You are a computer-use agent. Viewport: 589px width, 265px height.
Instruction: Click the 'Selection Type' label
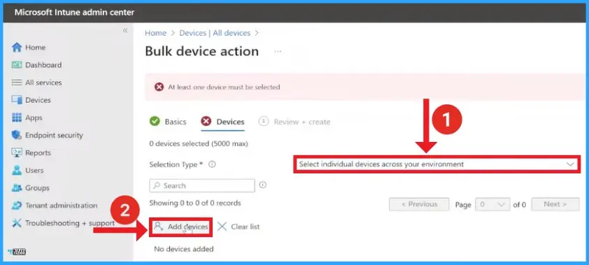[x=176, y=164]
